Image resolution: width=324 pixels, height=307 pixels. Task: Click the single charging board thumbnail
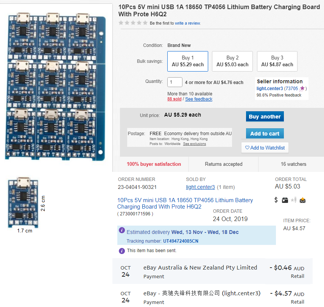[23, 203]
